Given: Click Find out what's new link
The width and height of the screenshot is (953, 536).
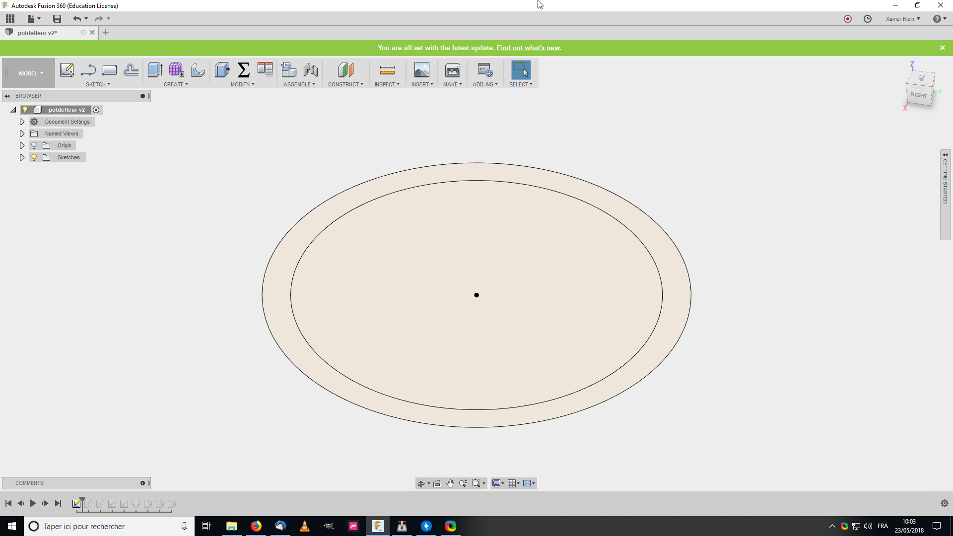Looking at the screenshot, I should tap(529, 48).
